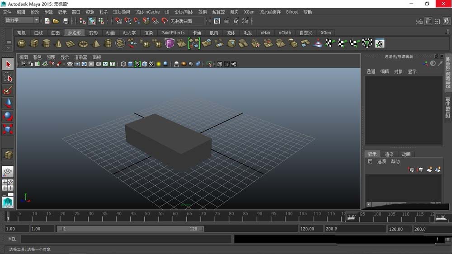Click the range slider bar showing 1 to 120
The height and width of the screenshot is (254, 452).
131,229
